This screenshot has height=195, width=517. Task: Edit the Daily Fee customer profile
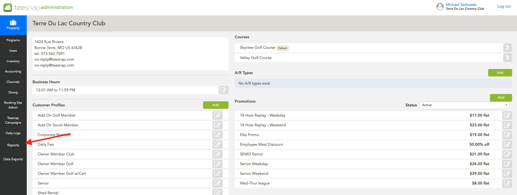pos(217,144)
